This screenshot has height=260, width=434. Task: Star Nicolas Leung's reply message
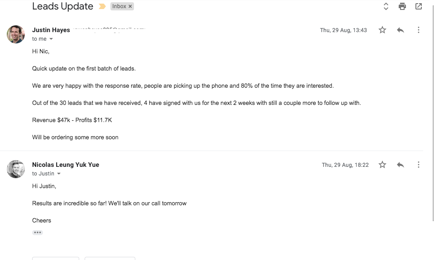coord(382,165)
